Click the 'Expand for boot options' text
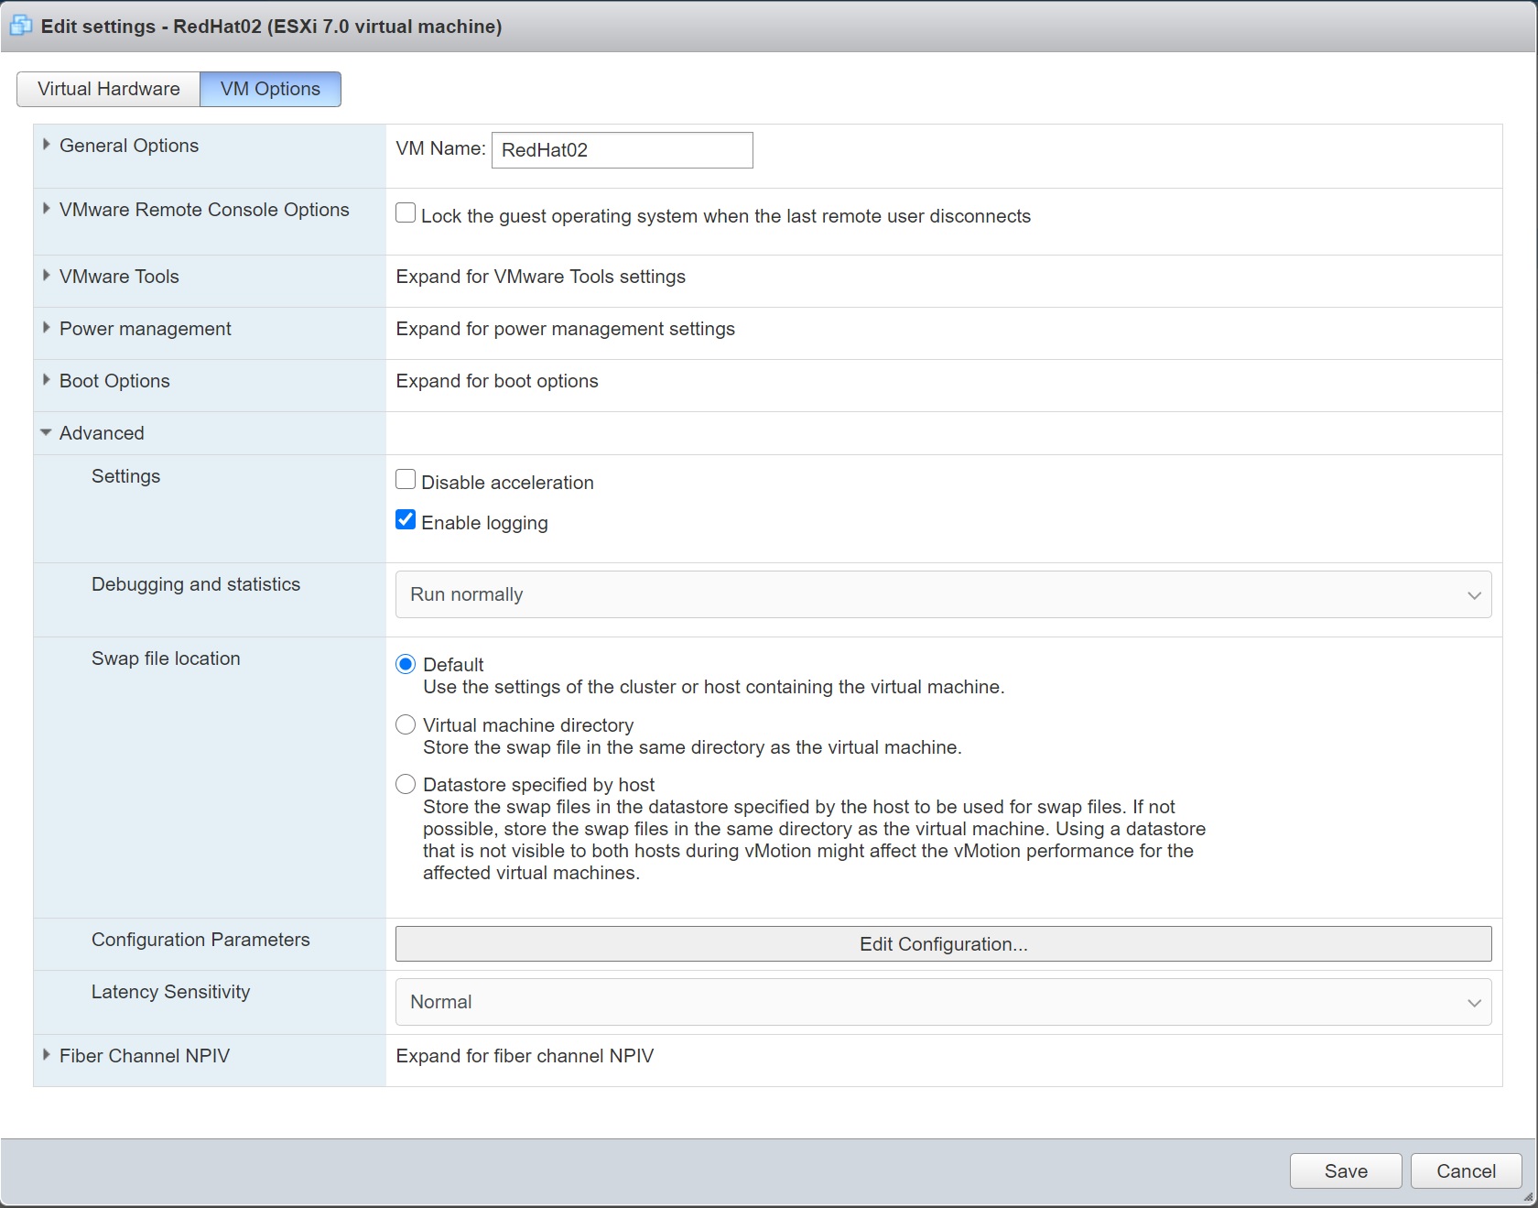 497,381
